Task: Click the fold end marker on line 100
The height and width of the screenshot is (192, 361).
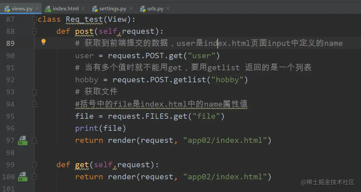Action: tap(34, 177)
